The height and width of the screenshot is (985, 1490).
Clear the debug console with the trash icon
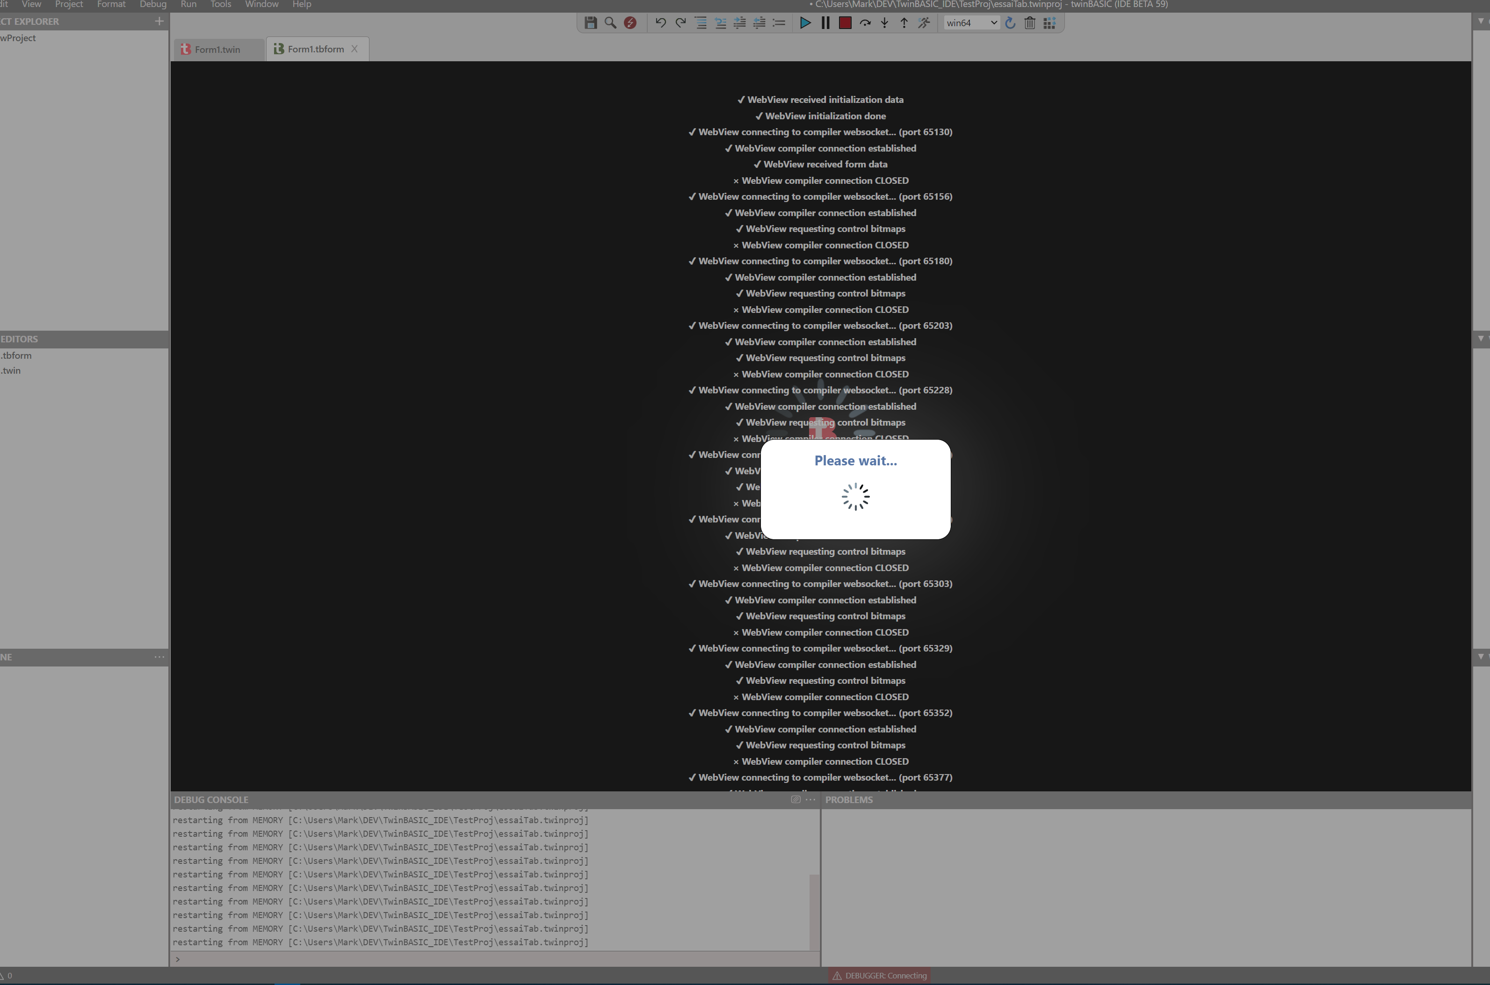click(x=1029, y=22)
